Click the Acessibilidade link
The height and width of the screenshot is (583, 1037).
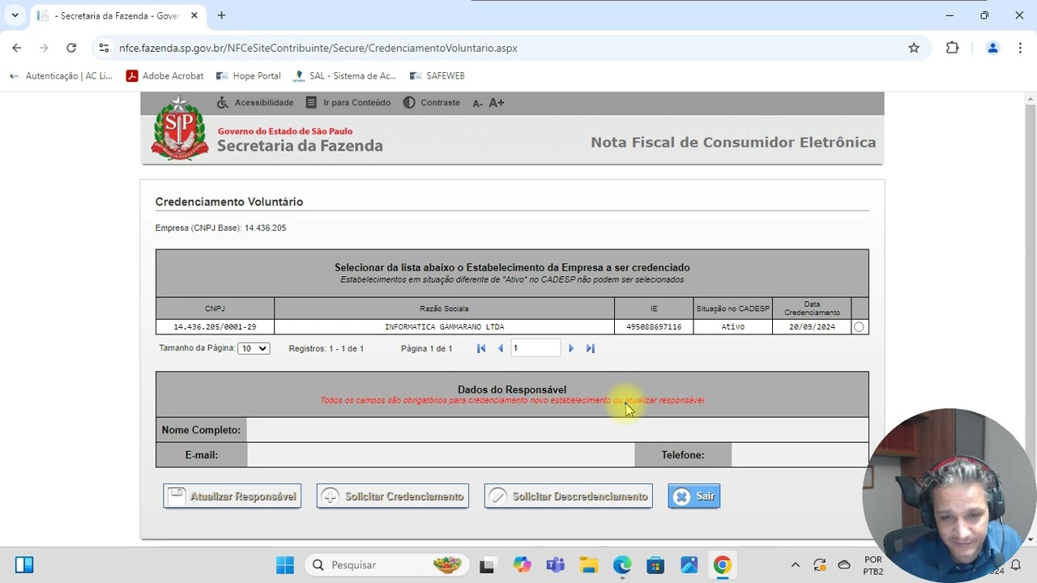(254, 103)
